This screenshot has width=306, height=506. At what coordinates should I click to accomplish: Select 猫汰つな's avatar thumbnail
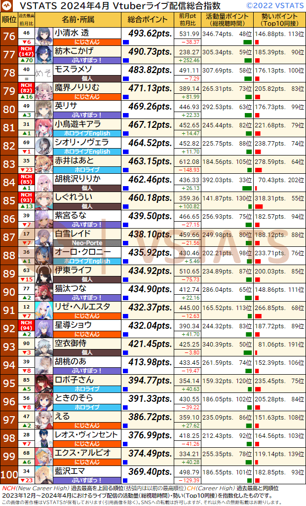[44, 292]
